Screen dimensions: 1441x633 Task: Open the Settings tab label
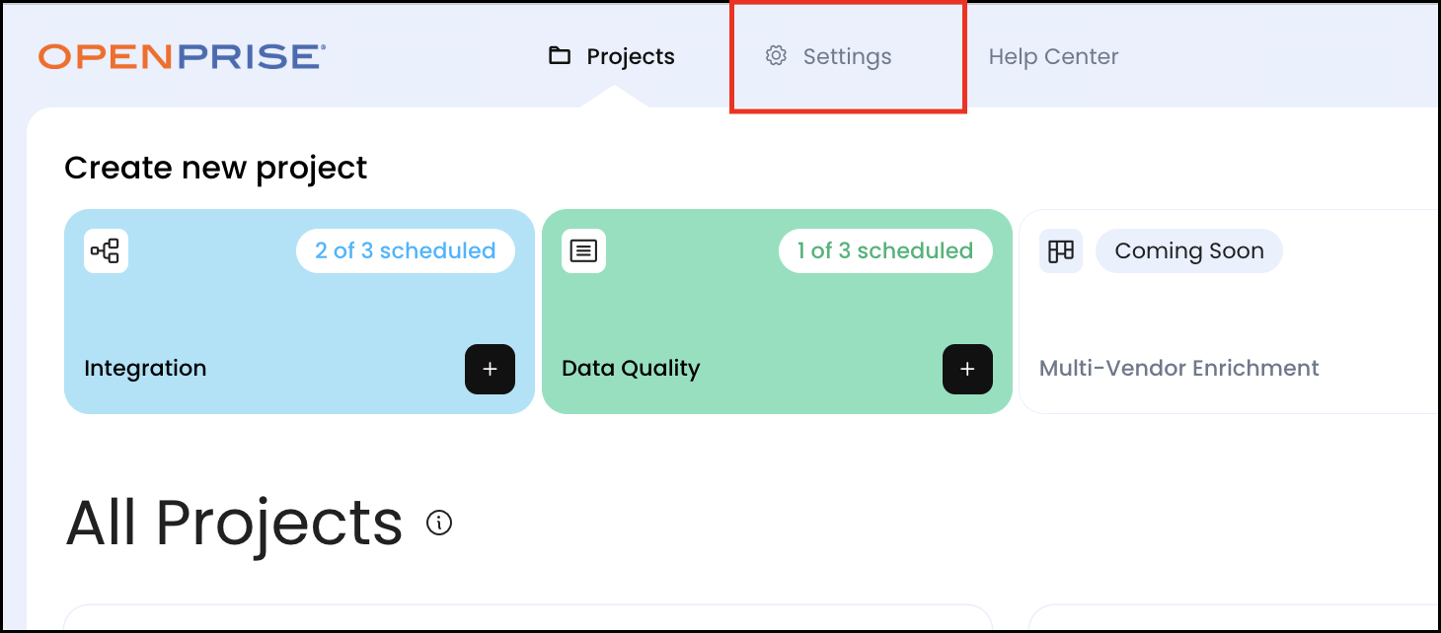[847, 57]
